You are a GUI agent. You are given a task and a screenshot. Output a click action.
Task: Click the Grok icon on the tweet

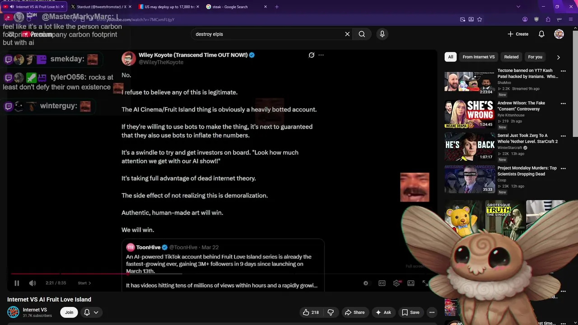click(x=311, y=55)
